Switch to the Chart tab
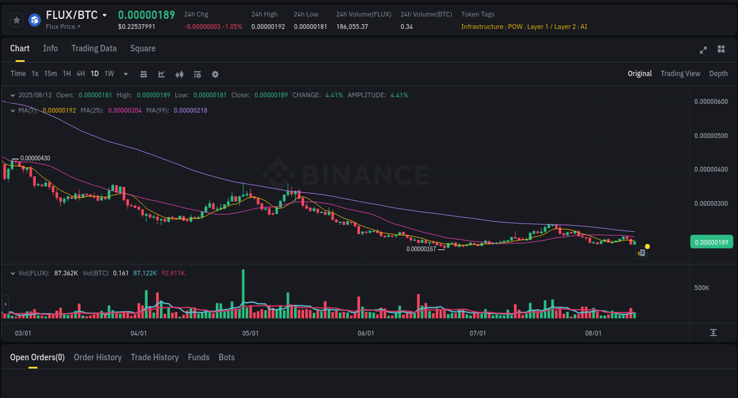The width and height of the screenshot is (738, 398). tap(19, 48)
